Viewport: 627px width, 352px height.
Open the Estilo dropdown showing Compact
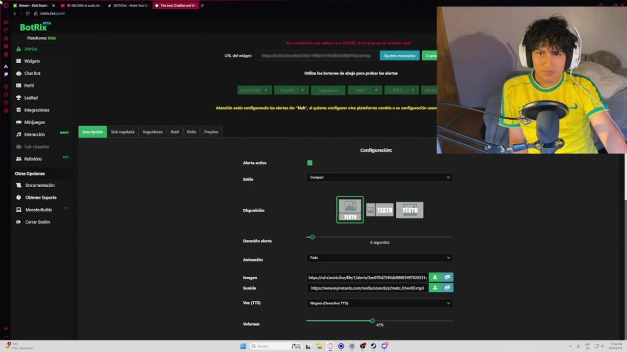[x=380, y=177]
